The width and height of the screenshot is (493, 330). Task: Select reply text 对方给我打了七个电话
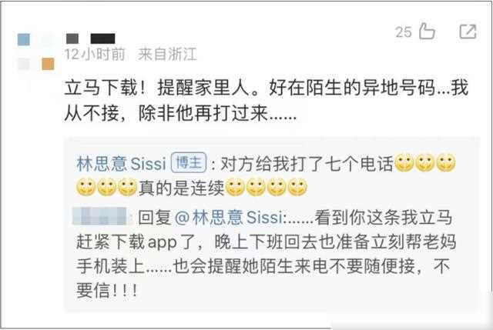[x=307, y=163]
